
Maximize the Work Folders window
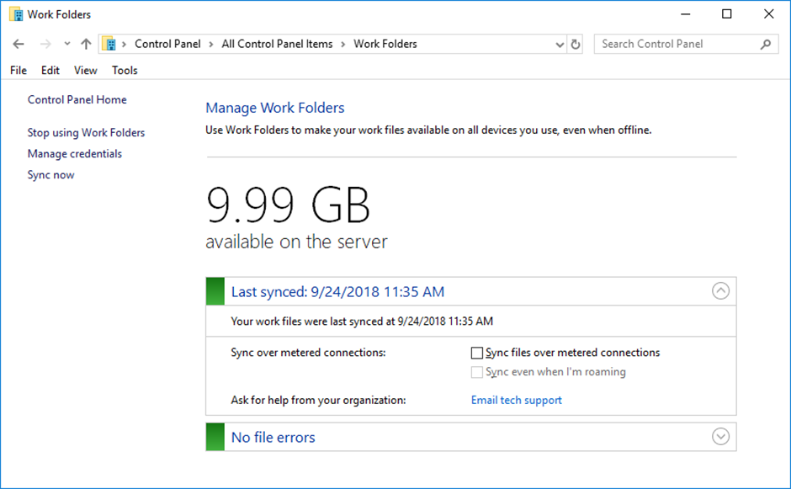tap(726, 14)
